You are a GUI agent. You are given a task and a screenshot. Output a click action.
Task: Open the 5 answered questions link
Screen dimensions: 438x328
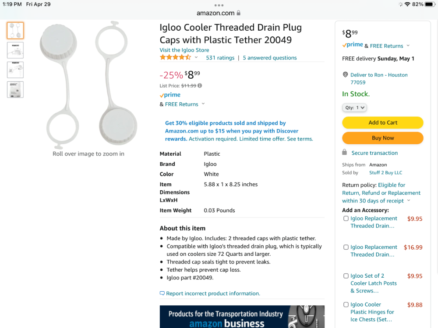pyautogui.click(x=270, y=58)
